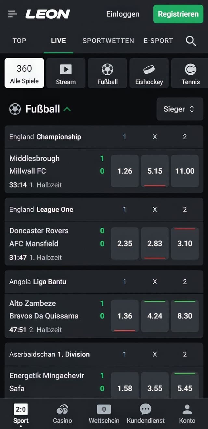
Task: Filter live games by Fußball
Action: (107, 73)
